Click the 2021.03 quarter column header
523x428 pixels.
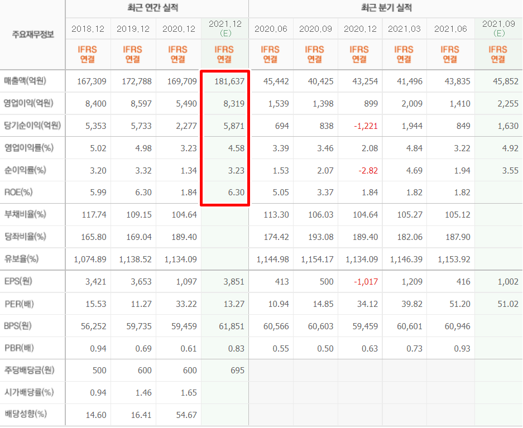[x=404, y=28]
